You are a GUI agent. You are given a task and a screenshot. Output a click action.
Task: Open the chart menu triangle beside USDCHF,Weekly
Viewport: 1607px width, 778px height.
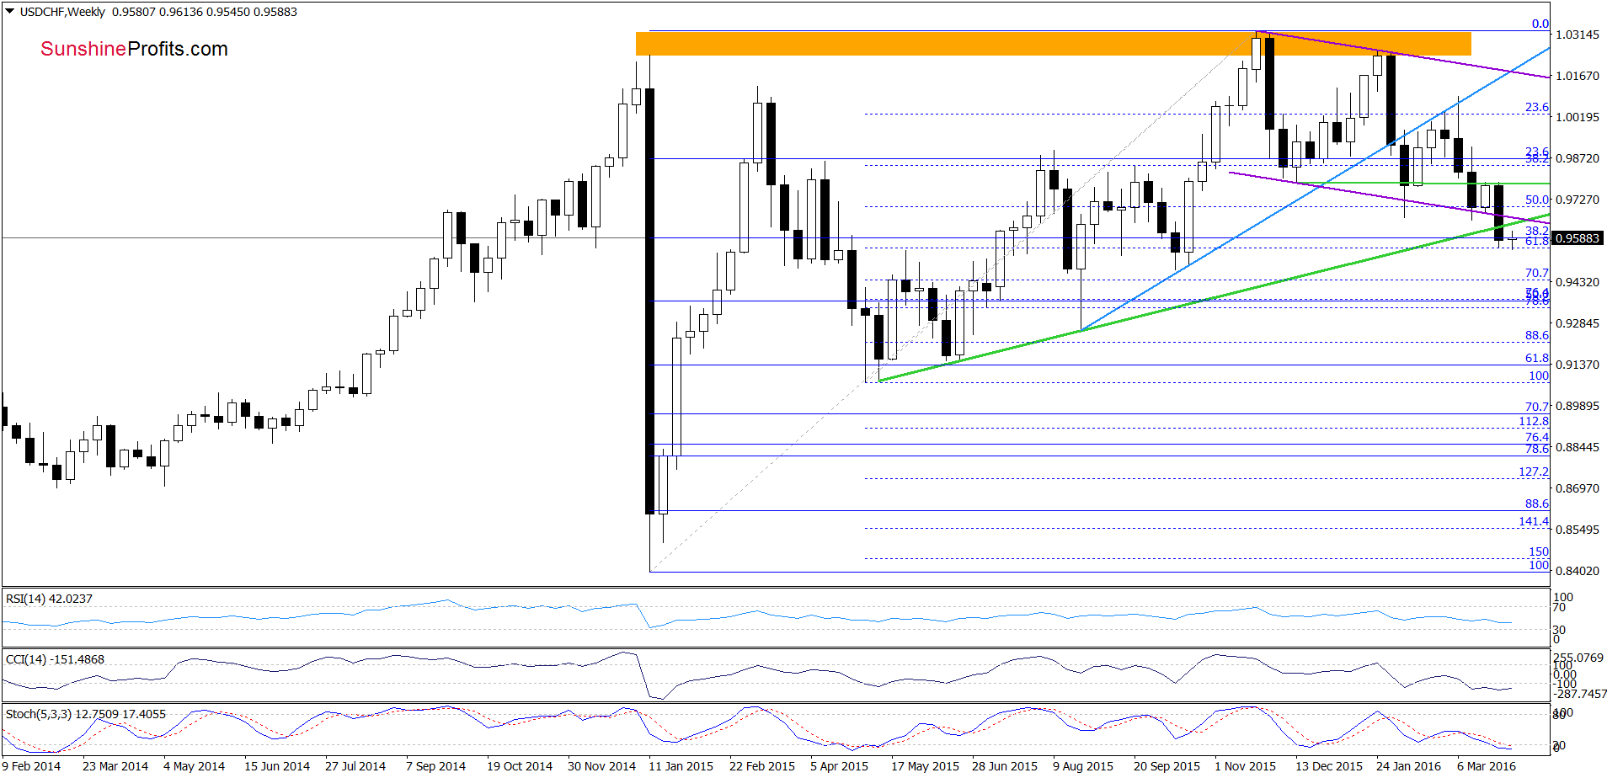[10, 12]
